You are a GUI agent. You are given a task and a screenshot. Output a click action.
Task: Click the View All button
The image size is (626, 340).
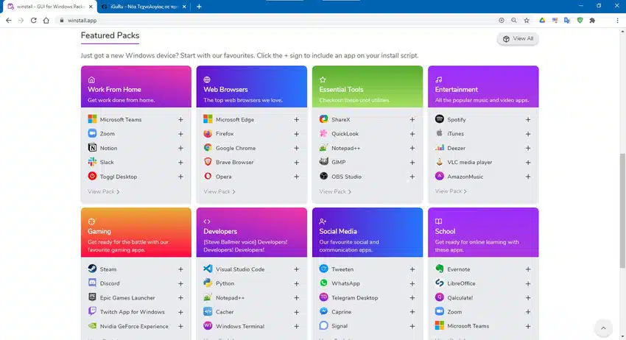[518, 39]
